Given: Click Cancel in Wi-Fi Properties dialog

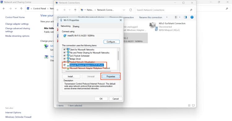Looking at the screenshot, I should (x=116, y=99).
